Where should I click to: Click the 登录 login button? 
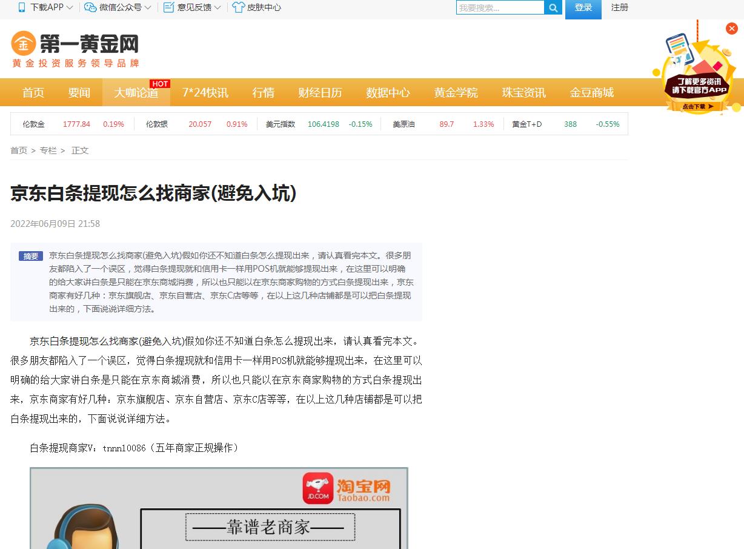coord(583,8)
